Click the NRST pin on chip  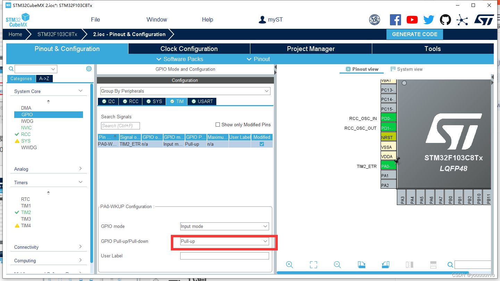388,137
